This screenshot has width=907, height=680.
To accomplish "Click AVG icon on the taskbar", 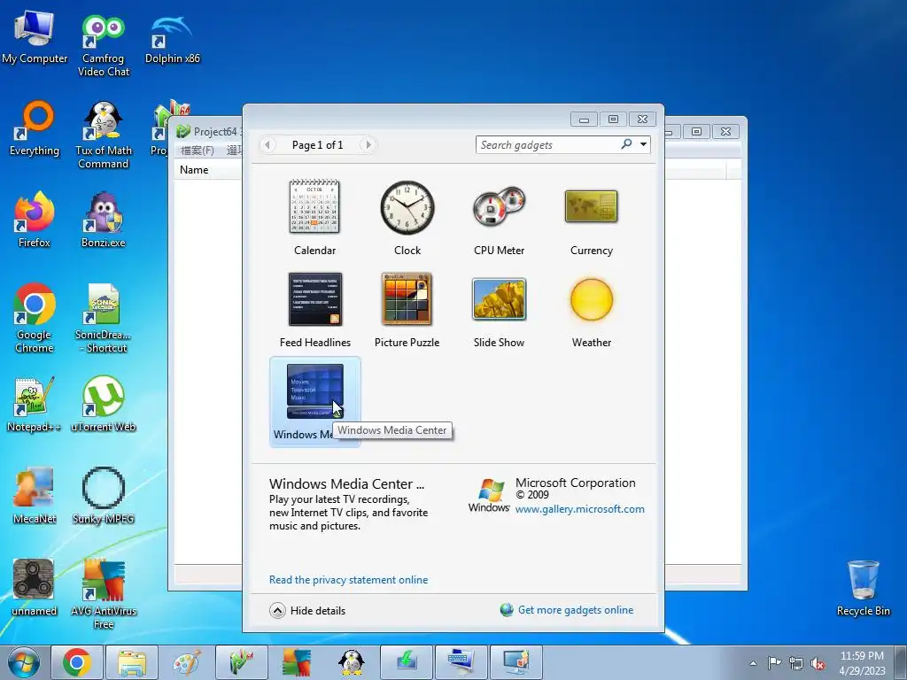I will pos(297,662).
